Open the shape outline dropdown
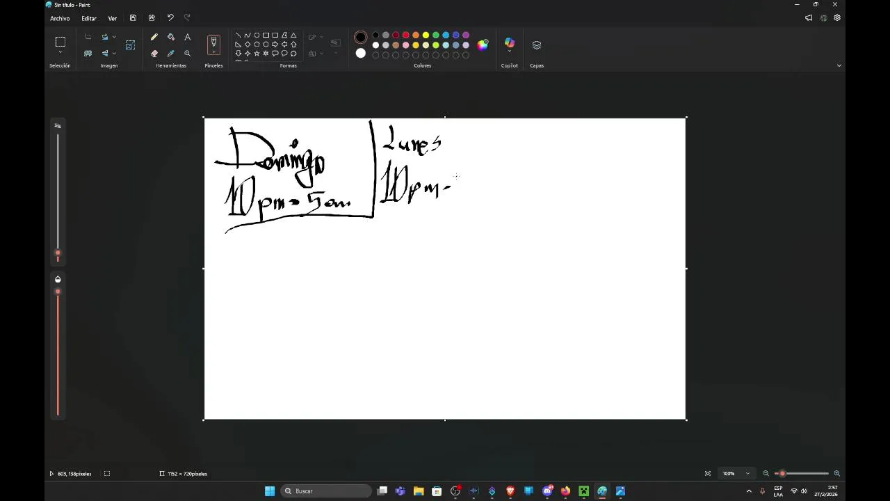The image size is (890, 501). pos(321,37)
